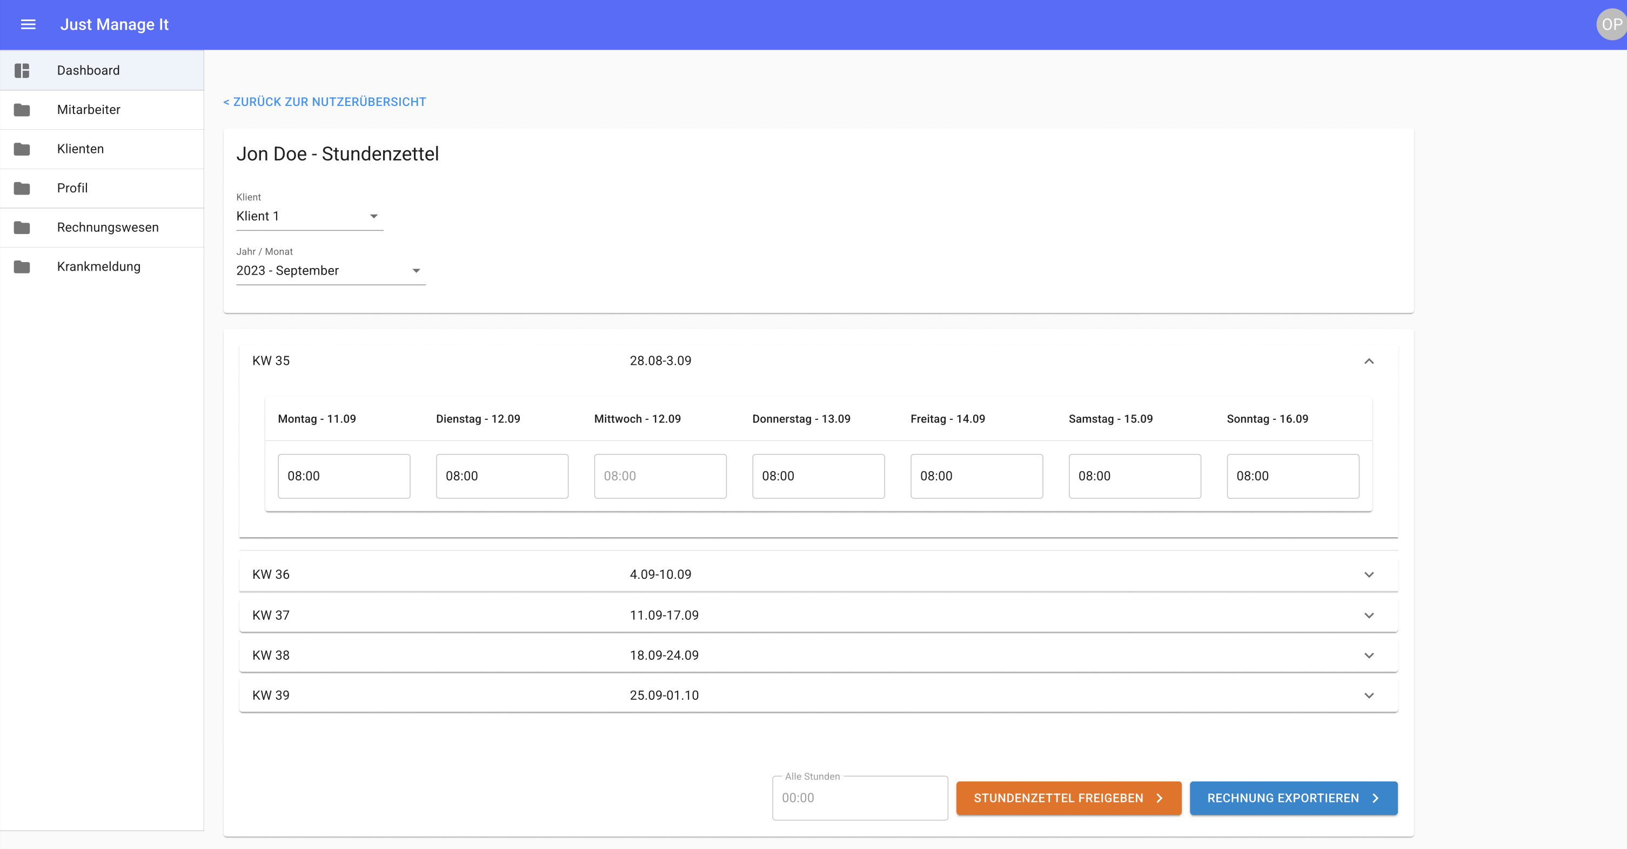Open the hamburger menu icon
1627x849 pixels.
pyautogui.click(x=28, y=25)
